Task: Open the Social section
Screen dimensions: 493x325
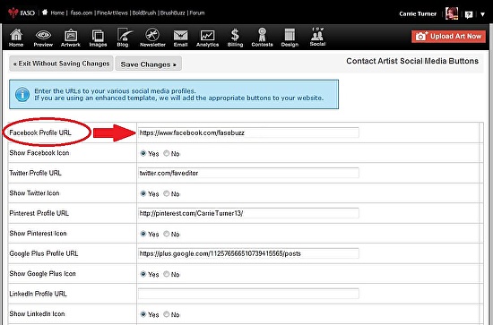Action: (x=317, y=37)
